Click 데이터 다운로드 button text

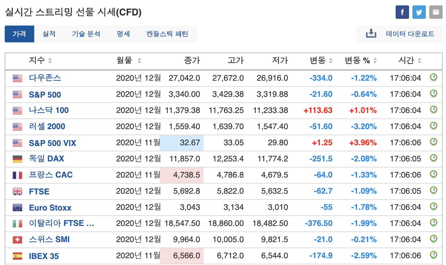410,34
